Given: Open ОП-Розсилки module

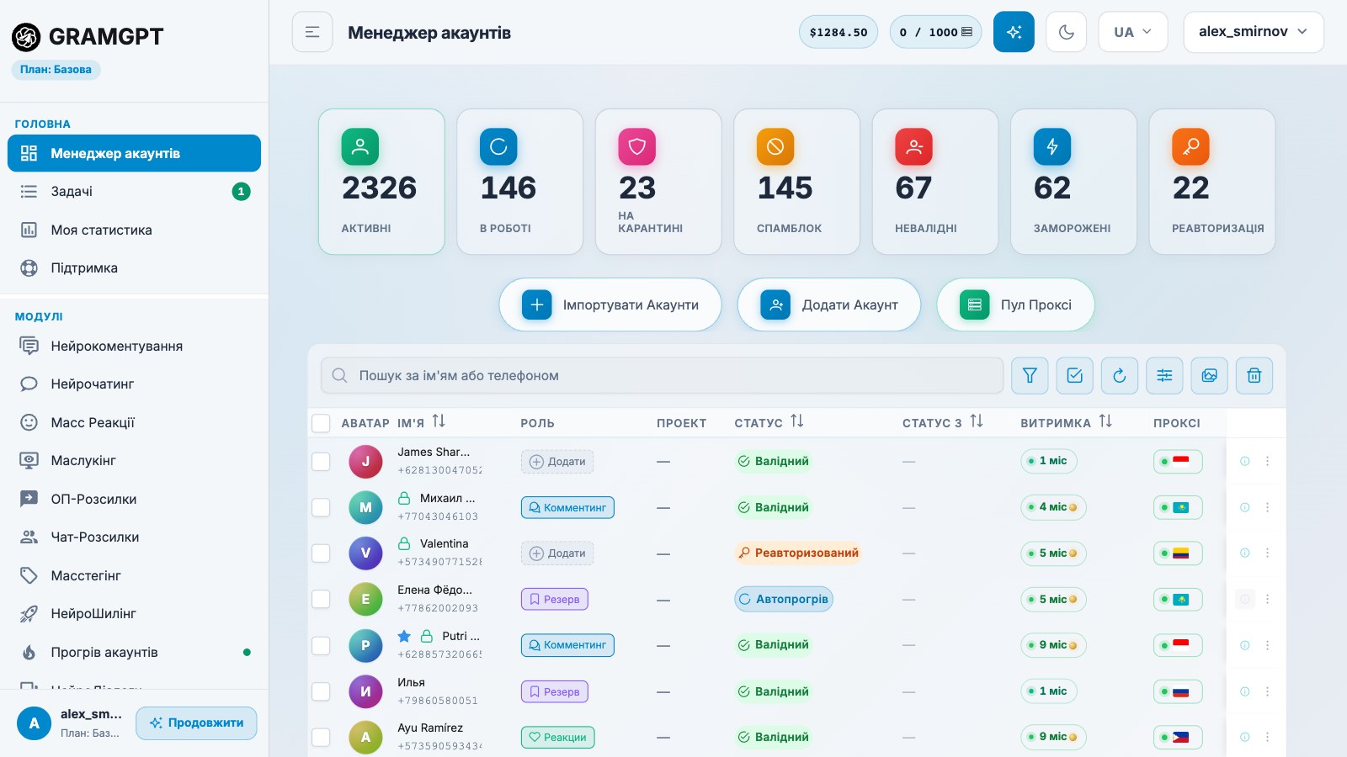Looking at the screenshot, I should (x=134, y=499).
